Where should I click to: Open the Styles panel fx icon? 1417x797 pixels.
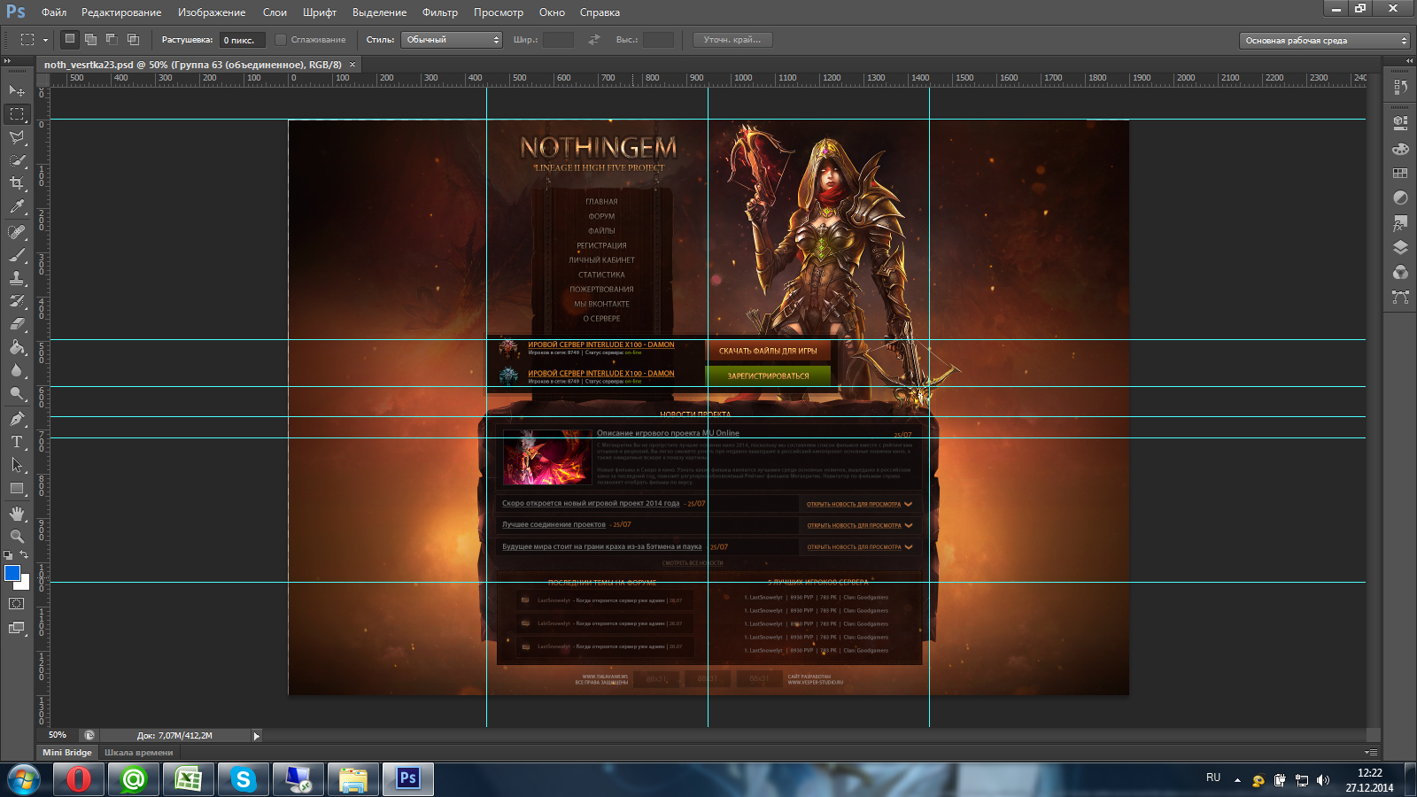[1400, 223]
